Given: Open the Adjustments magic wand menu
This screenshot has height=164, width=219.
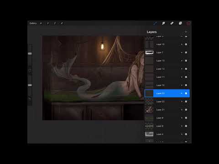Looking at the screenshot, I should click(x=48, y=23).
